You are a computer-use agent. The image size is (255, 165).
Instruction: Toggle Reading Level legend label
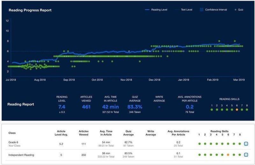pos(159,10)
